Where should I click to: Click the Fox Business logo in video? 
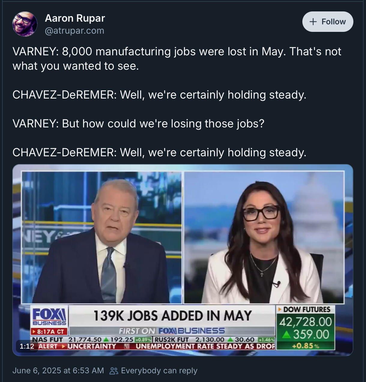(50, 316)
